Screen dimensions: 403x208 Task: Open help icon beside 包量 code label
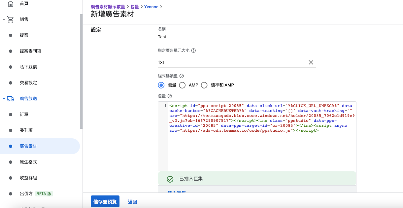coord(170,96)
